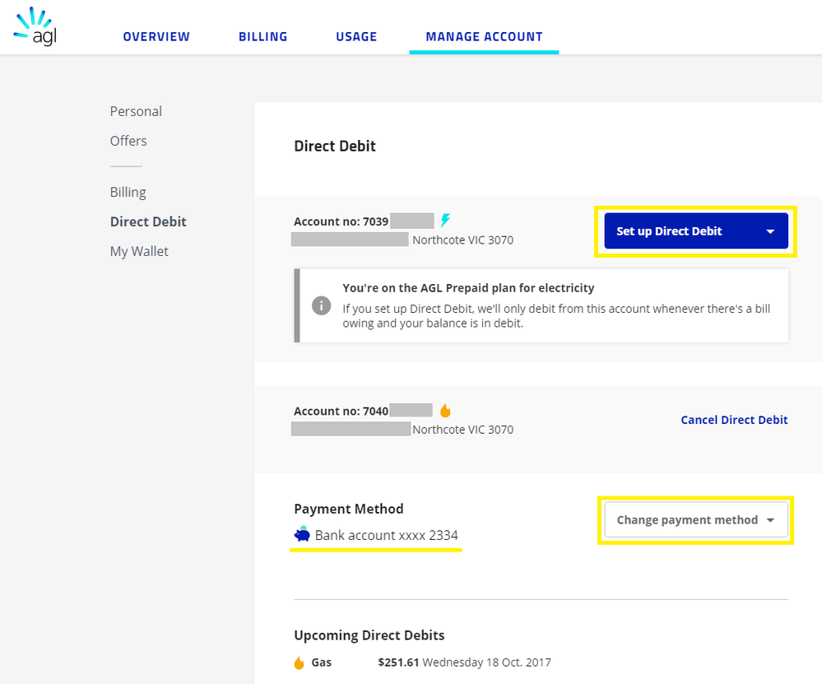This screenshot has height=684, width=822.
Task: Open My Wallet from the sidebar
Action: coord(139,251)
